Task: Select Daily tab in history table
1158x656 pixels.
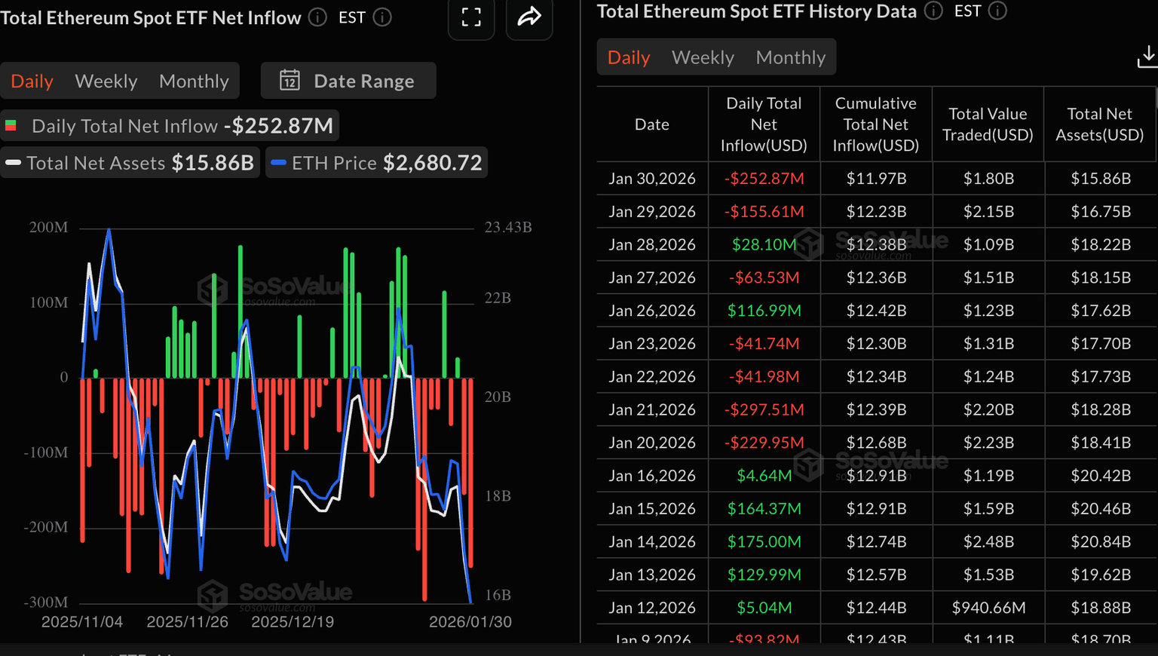Action: (x=629, y=57)
